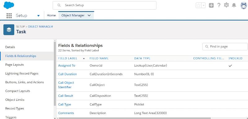Viewport: 248px width, 119px height.
Task: Open the favorites list dropdown arrow
Action: pyautogui.click(x=204, y=5)
